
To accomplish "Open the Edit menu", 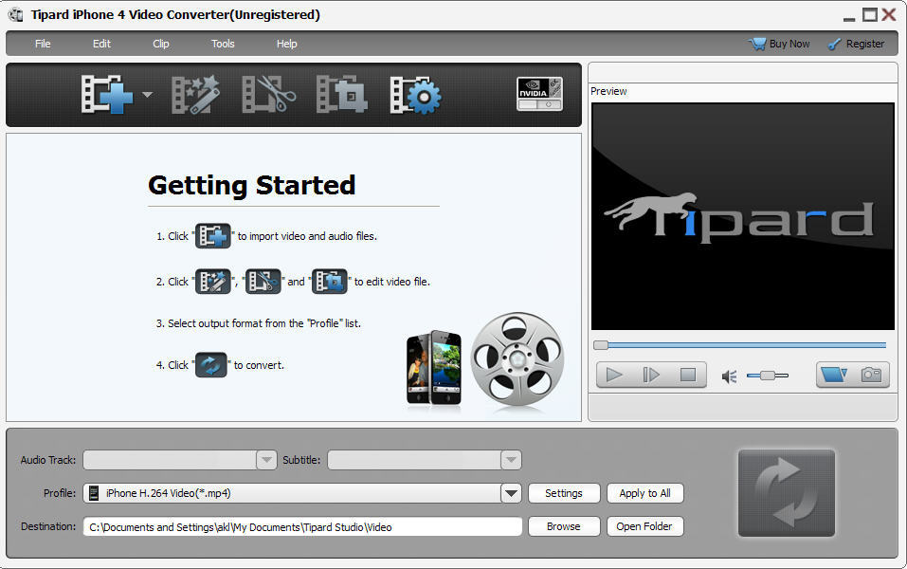I will (101, 44).
